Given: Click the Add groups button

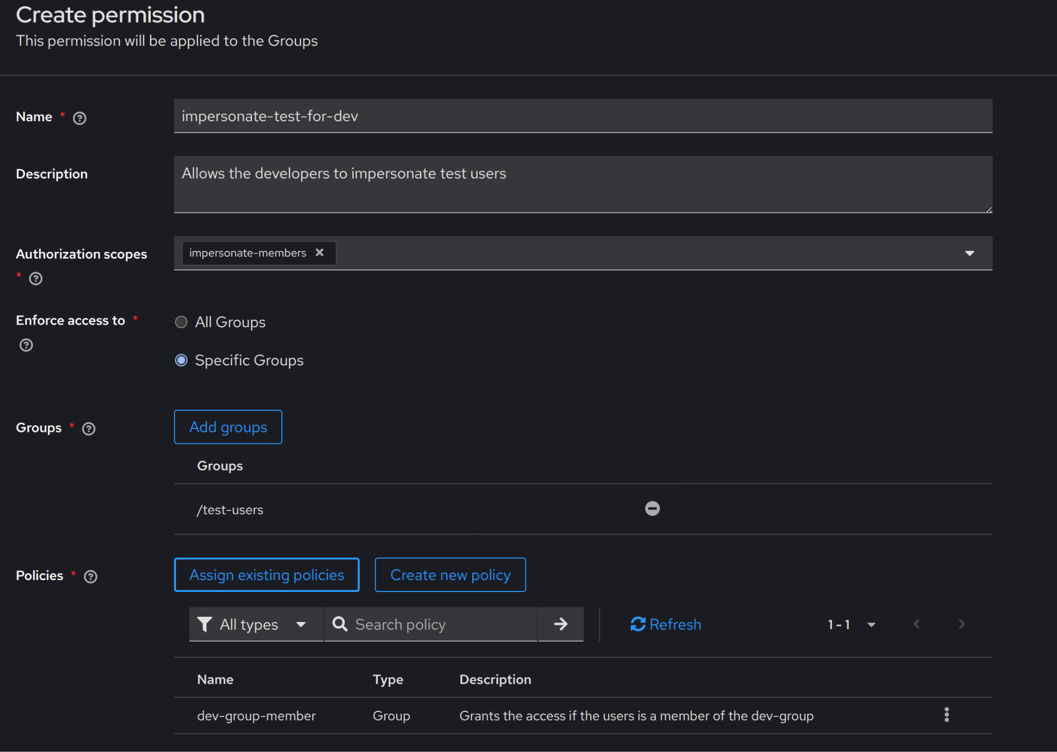Looking at the screenshot, I should pyautogui.click(x=228, y=427).
